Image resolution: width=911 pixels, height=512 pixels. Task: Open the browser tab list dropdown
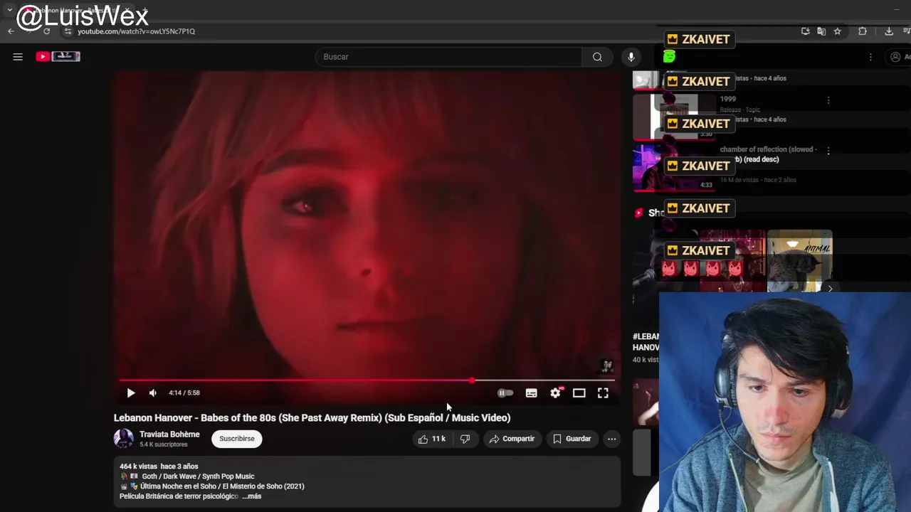9,10
